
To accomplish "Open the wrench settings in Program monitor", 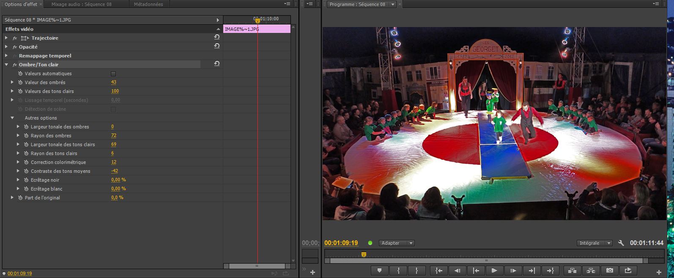I will [x=621, y=243].
